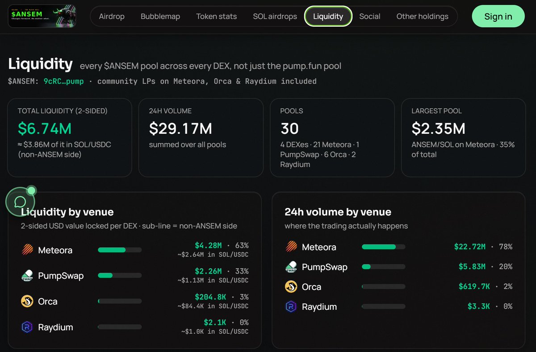Click Raydium icon in Liquidity by venue
Image resolution: width=536 pixels, height=352 pixels.
(x=28, y=327)
